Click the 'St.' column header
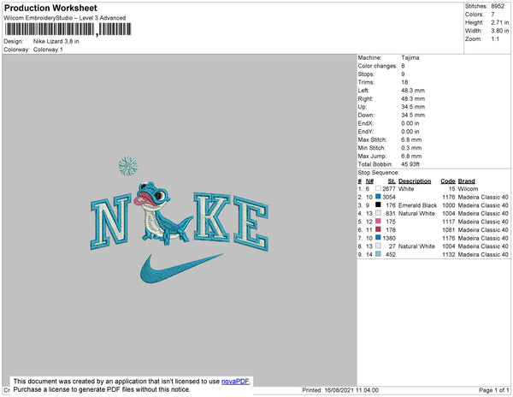Image resolution: width=513 pixels, height=397 pixels. 392,181
